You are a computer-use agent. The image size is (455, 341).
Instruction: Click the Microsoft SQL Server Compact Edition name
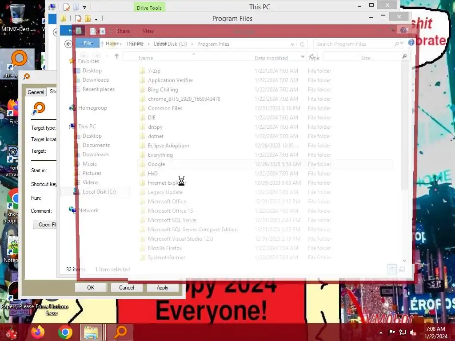[x=193, y=230]
